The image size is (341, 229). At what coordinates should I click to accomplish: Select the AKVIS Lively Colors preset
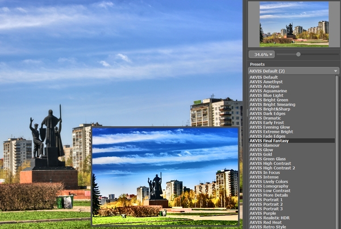click(x=292, y=182)
